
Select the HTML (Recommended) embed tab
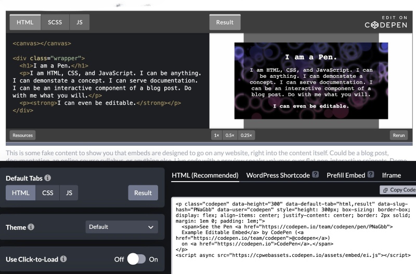[205, 175]
